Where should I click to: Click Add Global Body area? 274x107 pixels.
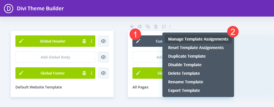pyautogui.click(x=55, y=57)
